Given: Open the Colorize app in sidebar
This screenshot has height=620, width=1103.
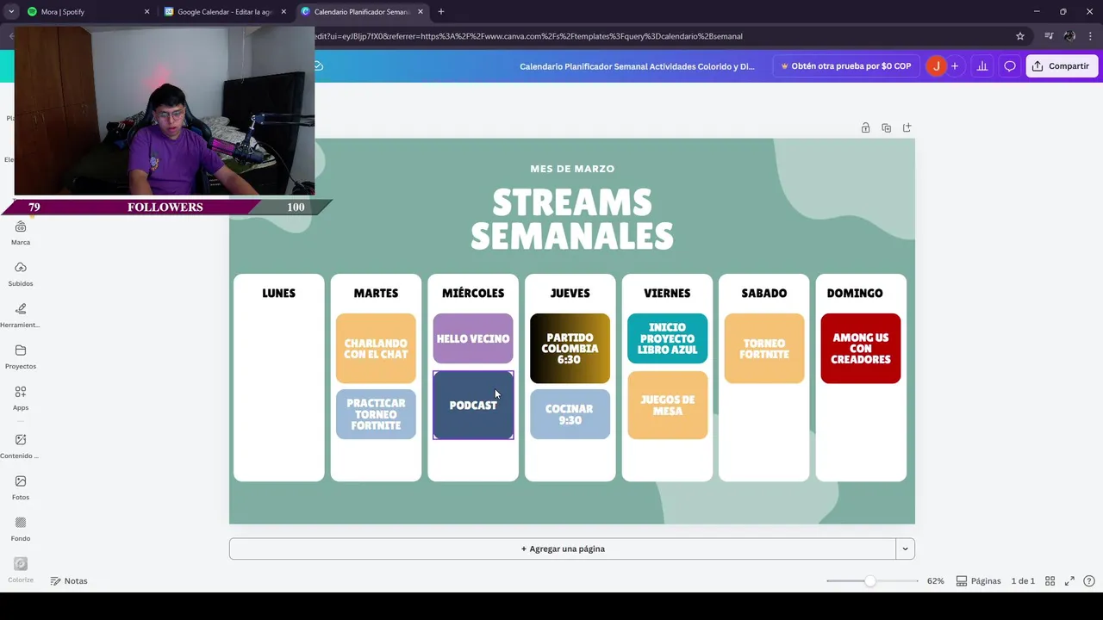Looking at the screenshot, I should point(21,569).
